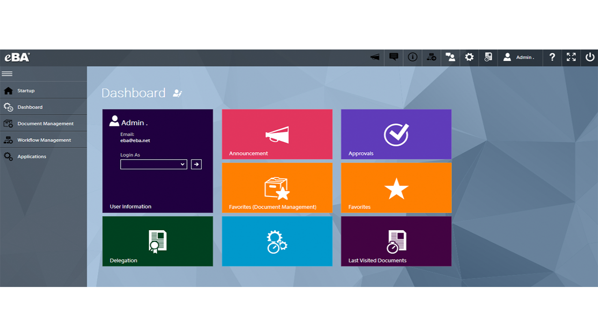Click the Document Management sidebar icon
The width and height of the screenshot is (598, 336).
[x=8, y=124]
